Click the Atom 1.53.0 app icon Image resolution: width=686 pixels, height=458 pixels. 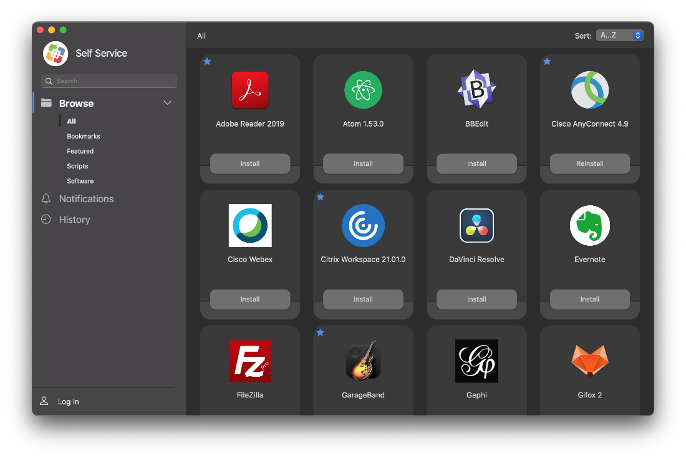pos(363,90)
